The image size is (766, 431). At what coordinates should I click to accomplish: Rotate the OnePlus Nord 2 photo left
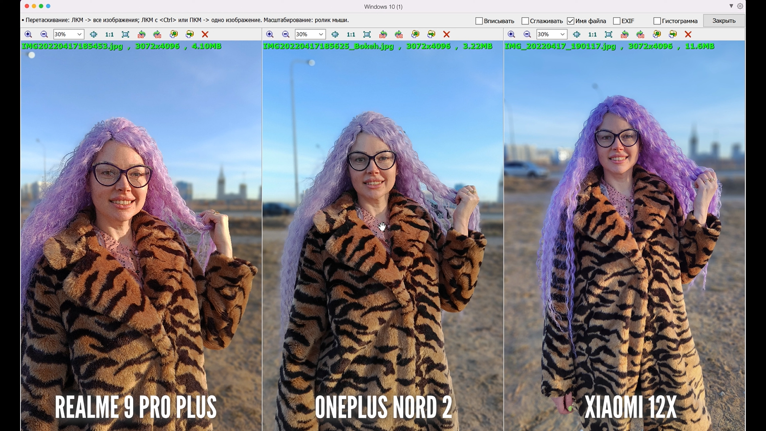[383, 34]
